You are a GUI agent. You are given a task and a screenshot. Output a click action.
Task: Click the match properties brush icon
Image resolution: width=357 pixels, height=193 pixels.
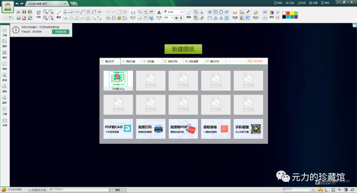click(202, 18)
